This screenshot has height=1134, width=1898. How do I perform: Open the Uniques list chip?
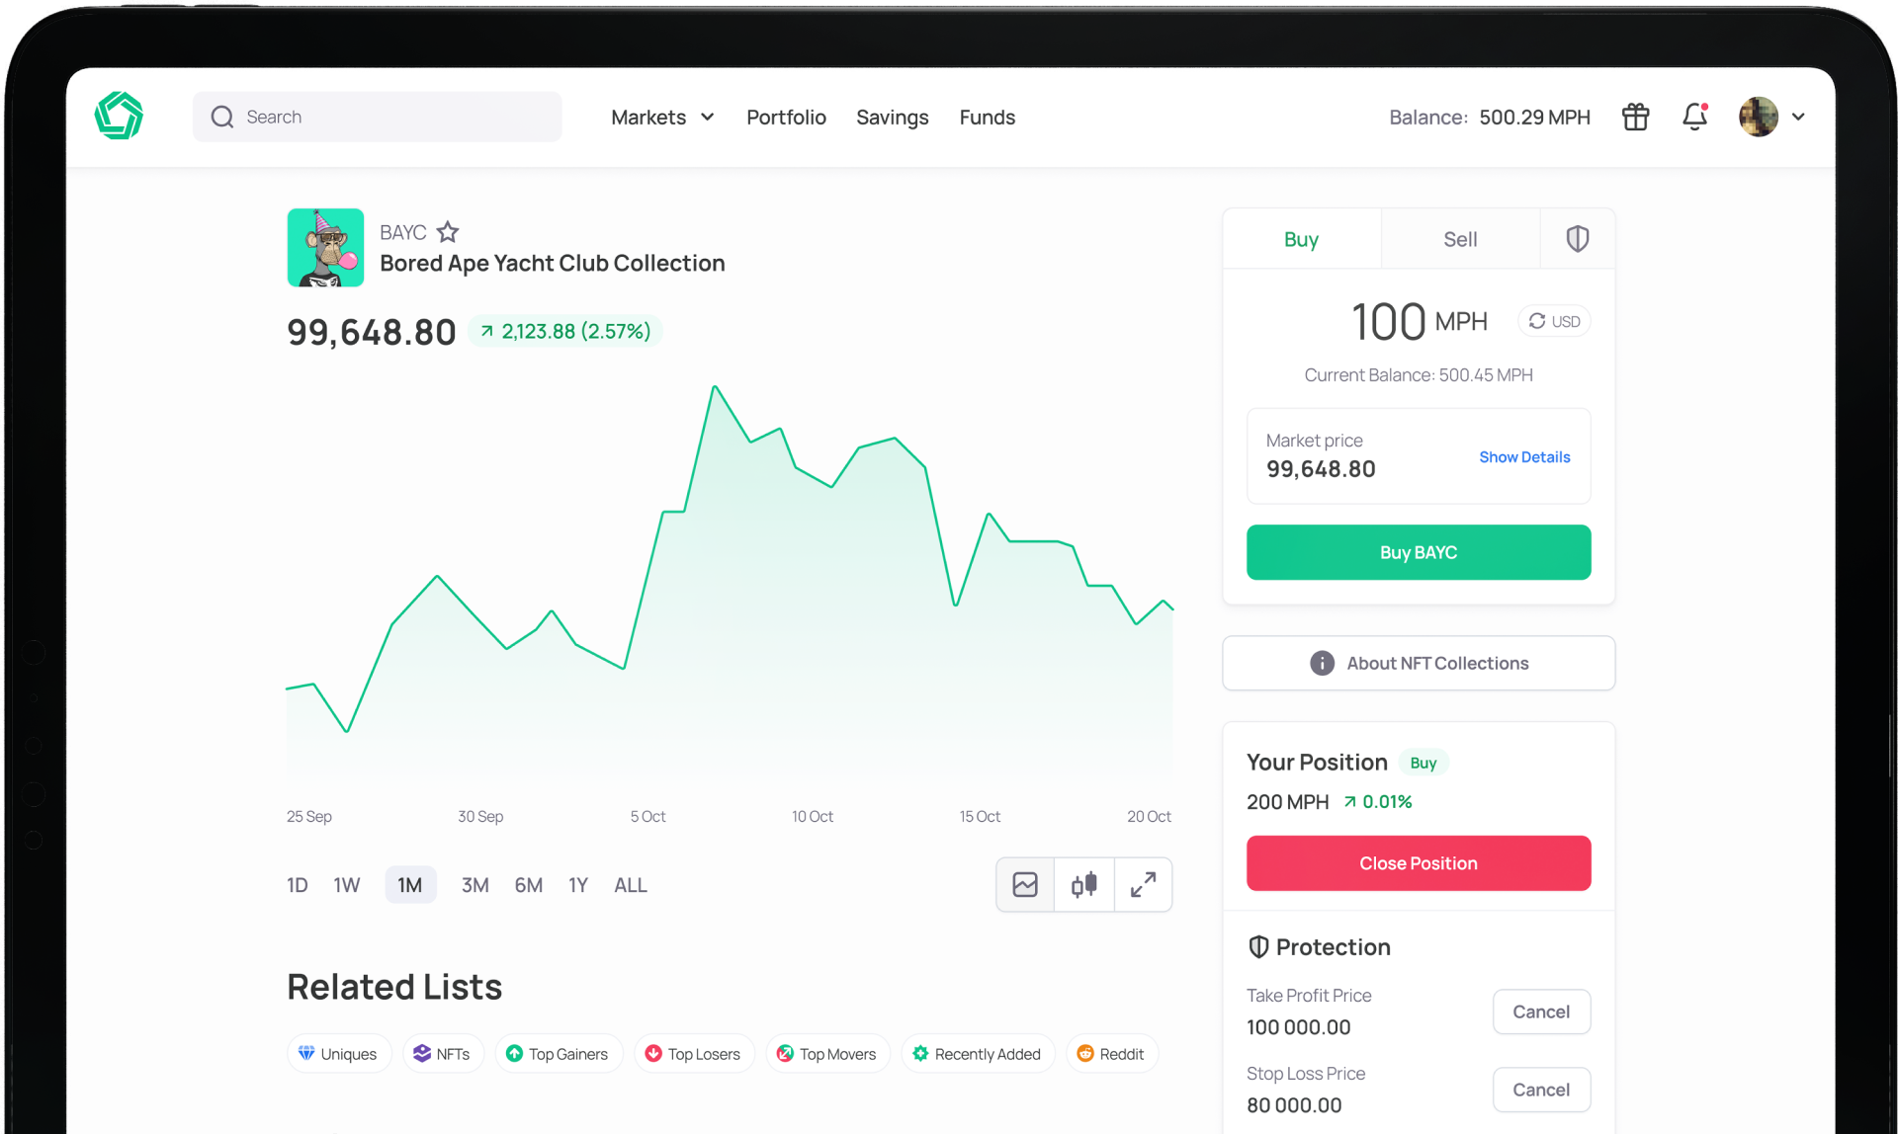(338, 1054)
